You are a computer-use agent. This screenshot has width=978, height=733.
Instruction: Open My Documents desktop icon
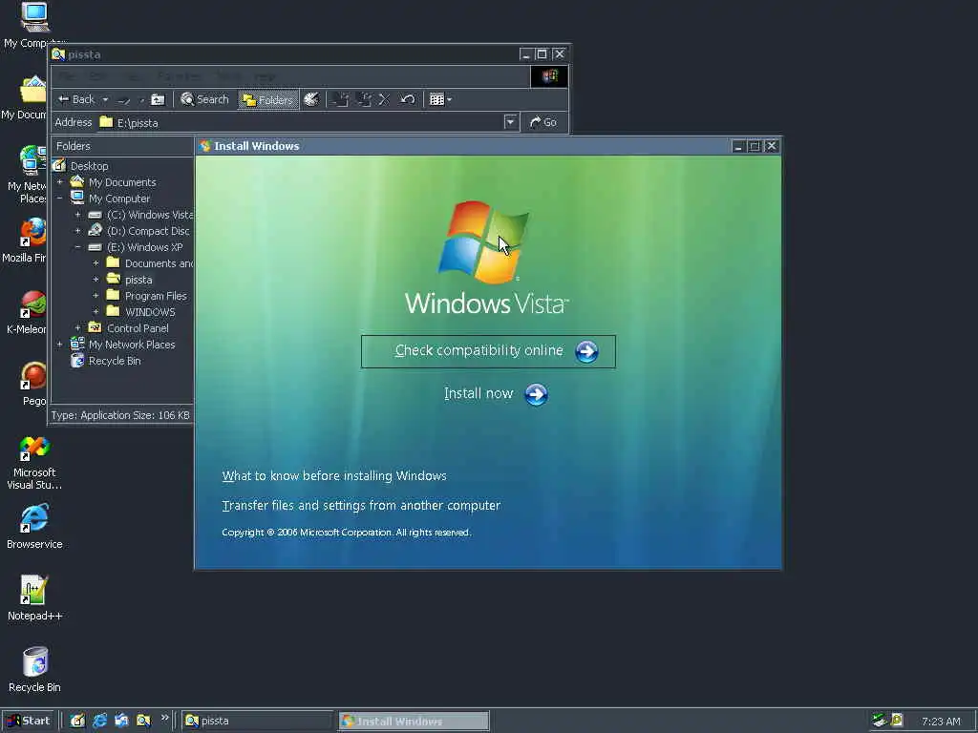pyautogui.click(x=32, y=89)
